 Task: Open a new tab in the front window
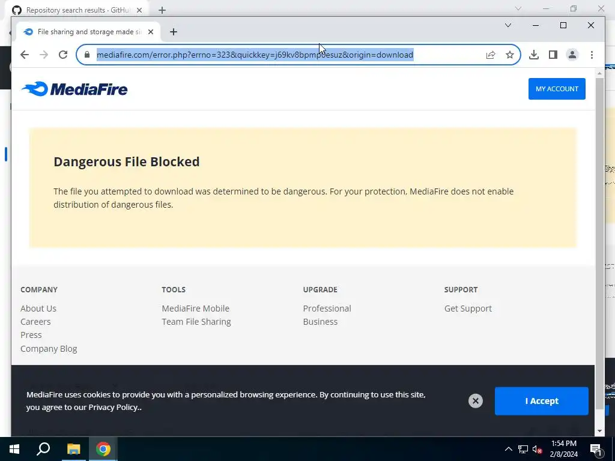174,32
